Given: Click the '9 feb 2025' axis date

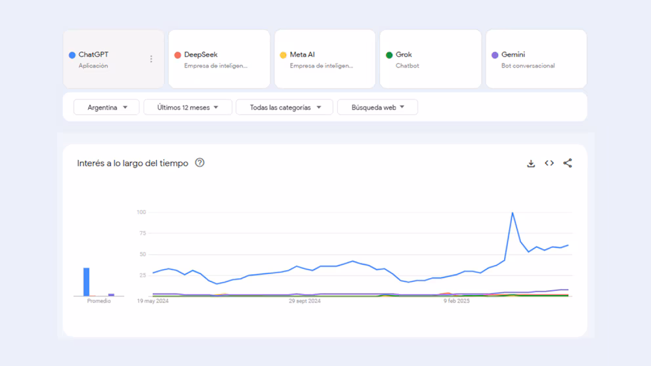Looking at the screenshot, I should pyautogui.click(x=456, y=301).
